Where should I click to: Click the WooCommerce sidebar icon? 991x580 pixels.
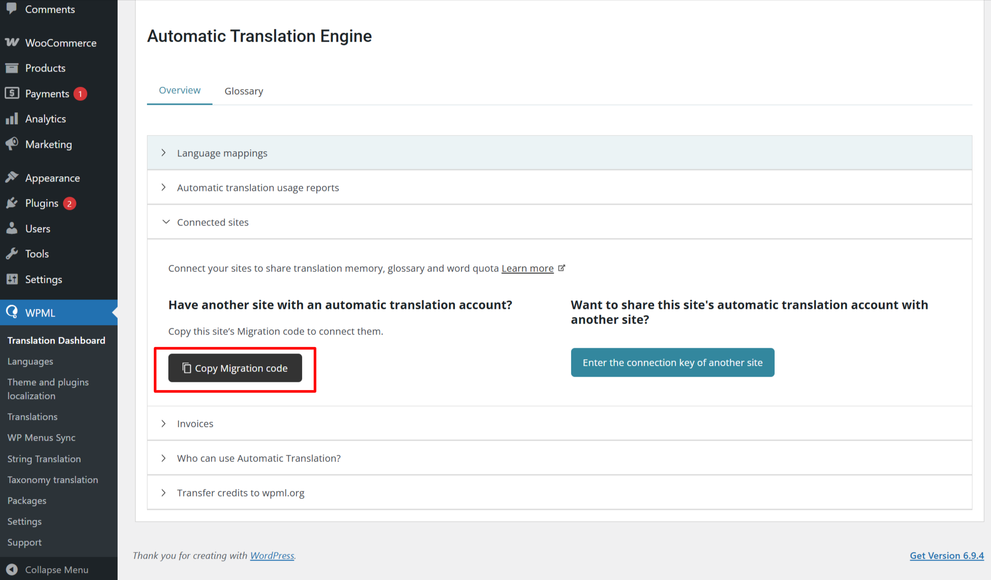(x=12, y=43)
